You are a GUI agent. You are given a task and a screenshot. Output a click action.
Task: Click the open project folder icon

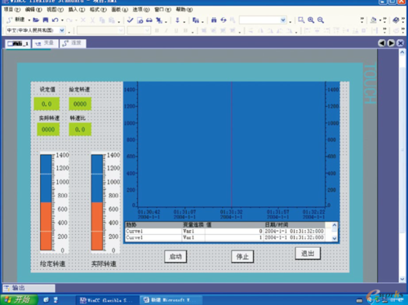click(x=36, y=20)
